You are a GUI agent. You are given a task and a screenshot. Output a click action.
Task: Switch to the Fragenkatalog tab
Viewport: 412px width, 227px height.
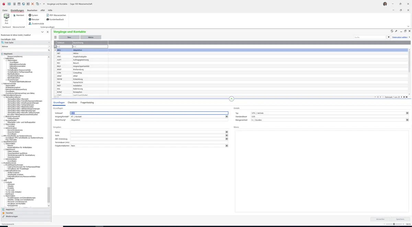tap(87, 102)
